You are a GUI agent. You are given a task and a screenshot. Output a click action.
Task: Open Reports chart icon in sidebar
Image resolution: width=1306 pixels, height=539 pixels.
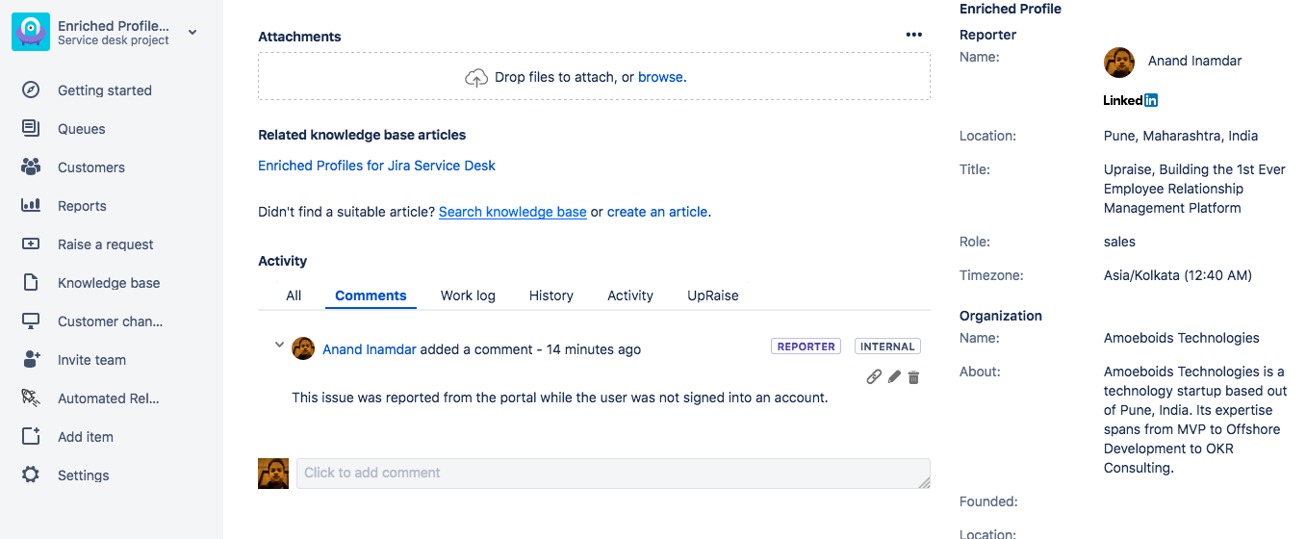pyautogui.click(x=31, y=206)
